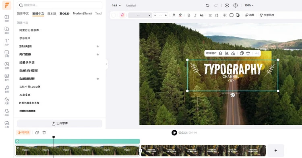This screenshot has height=158, width=302.
Task: Open the Subtitle sidebar panel
Action: click(x=7, y=54)
